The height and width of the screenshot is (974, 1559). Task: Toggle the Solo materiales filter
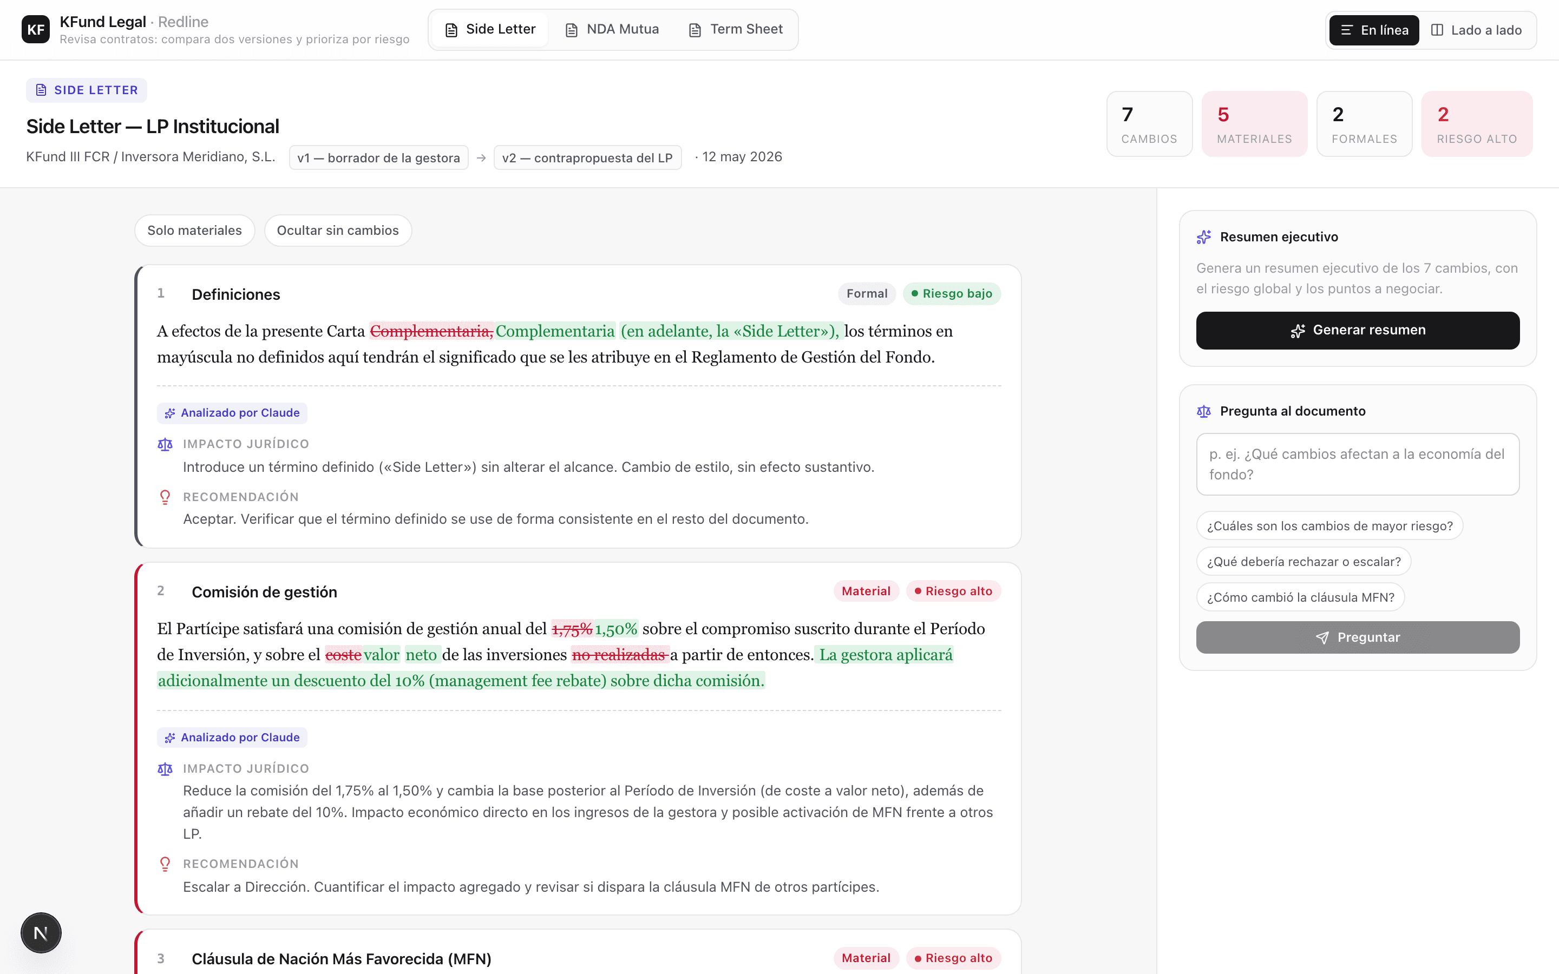click(194, 231)
